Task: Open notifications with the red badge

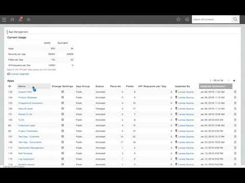Action: [21, 19]
